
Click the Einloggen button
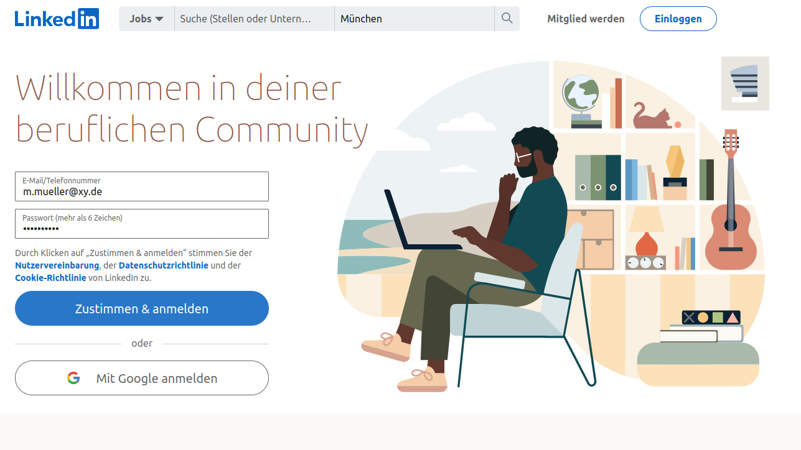point(678,19)
